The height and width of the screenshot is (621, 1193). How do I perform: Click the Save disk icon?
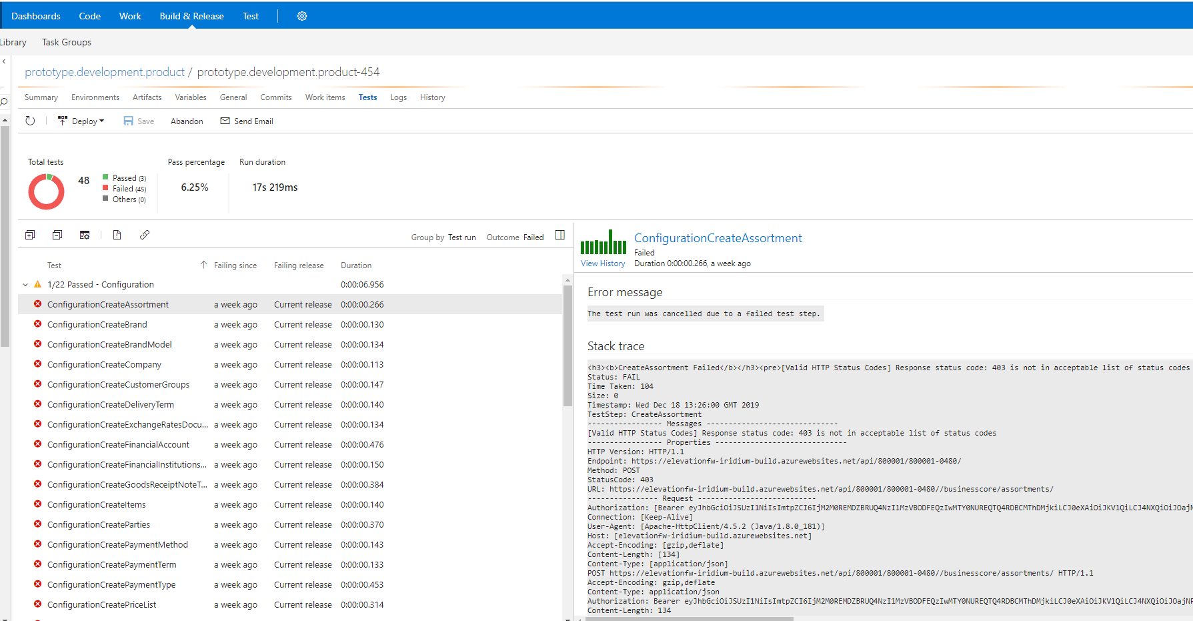point(128,121)
